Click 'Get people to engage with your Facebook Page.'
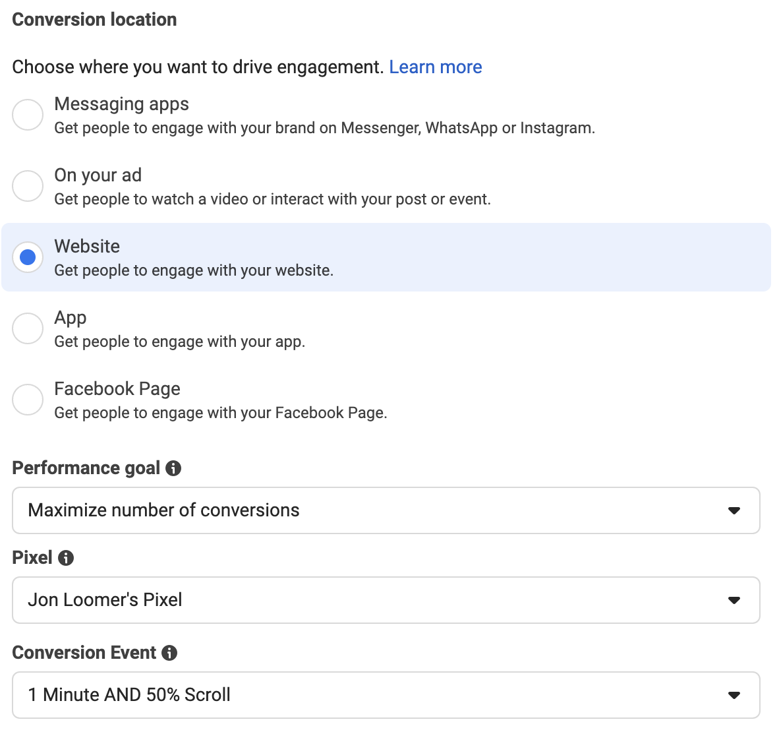 click(x=221, y=413)
